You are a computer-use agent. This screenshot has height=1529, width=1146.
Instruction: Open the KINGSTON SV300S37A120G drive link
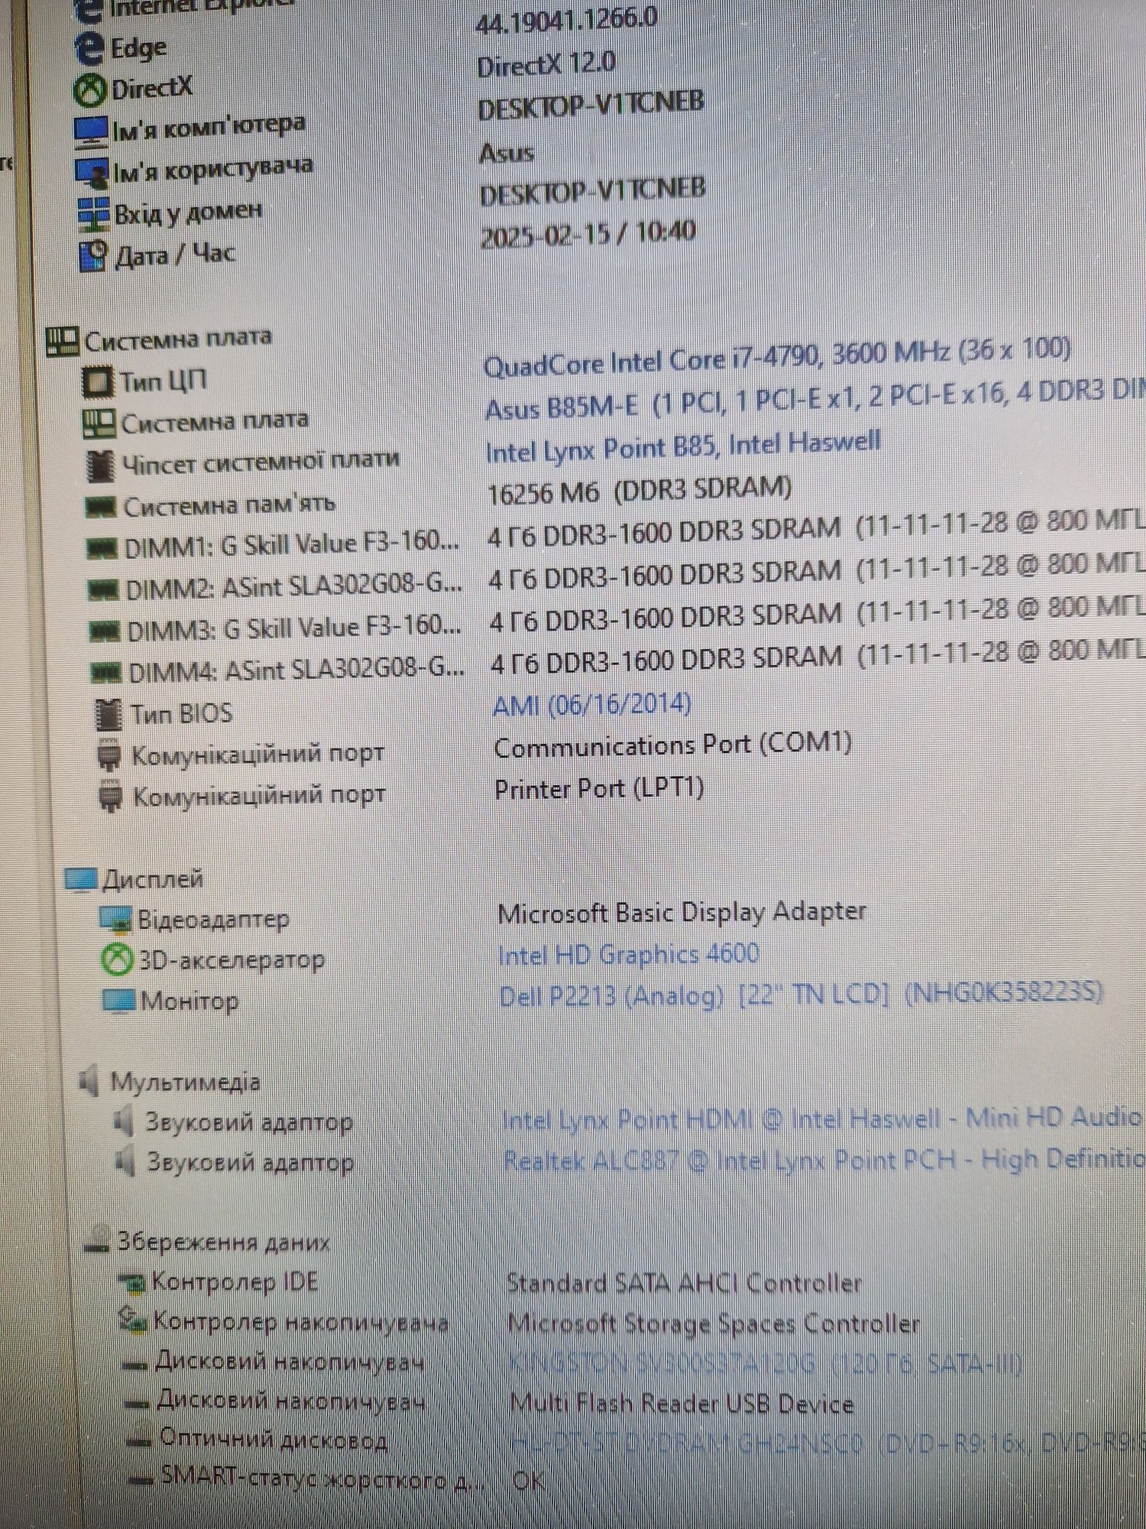point(766,1363)
